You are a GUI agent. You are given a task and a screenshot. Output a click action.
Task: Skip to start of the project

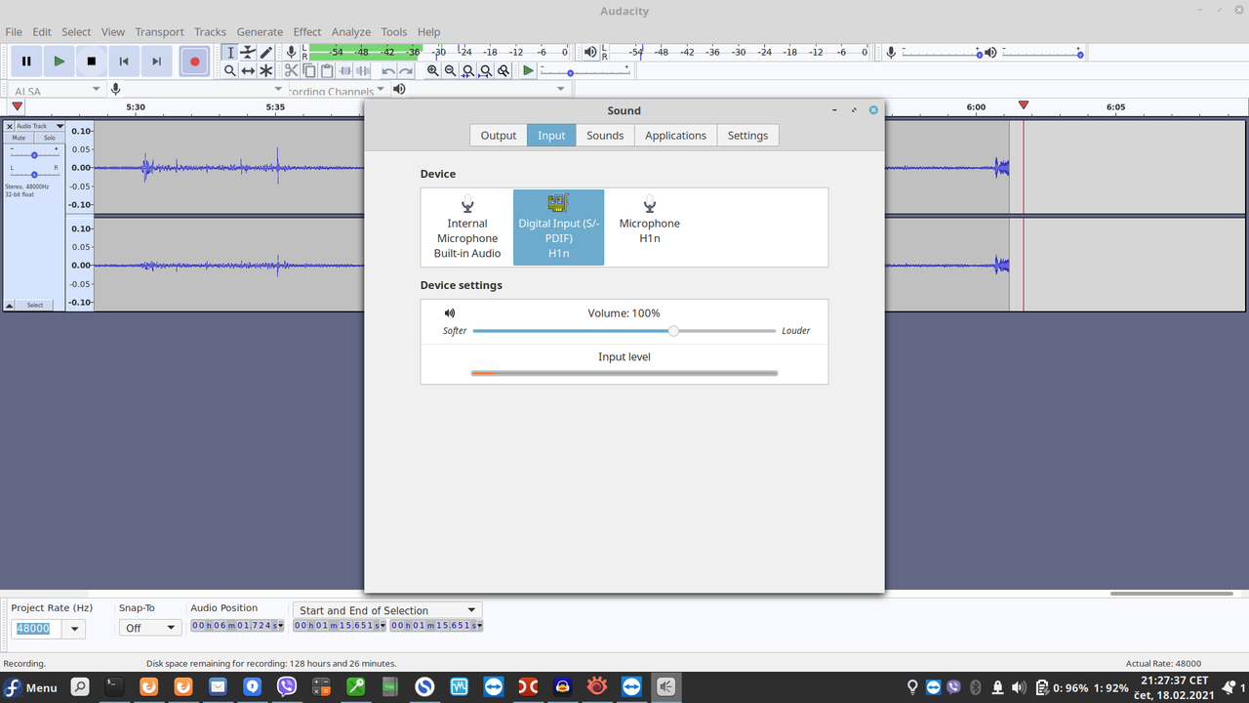click(124, 62)
